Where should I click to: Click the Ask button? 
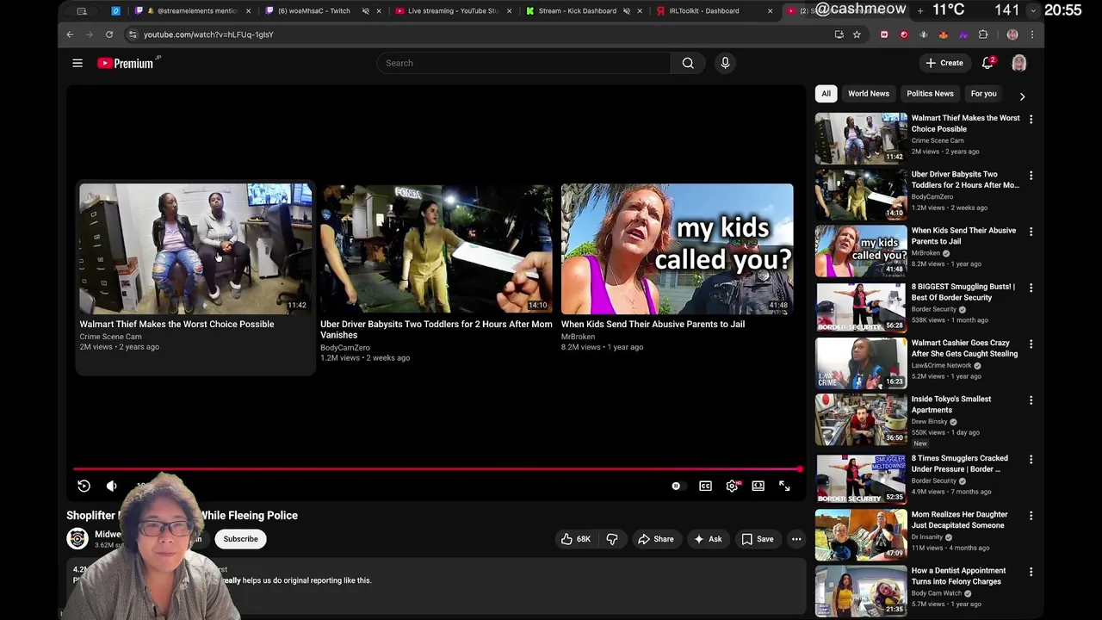707,539
